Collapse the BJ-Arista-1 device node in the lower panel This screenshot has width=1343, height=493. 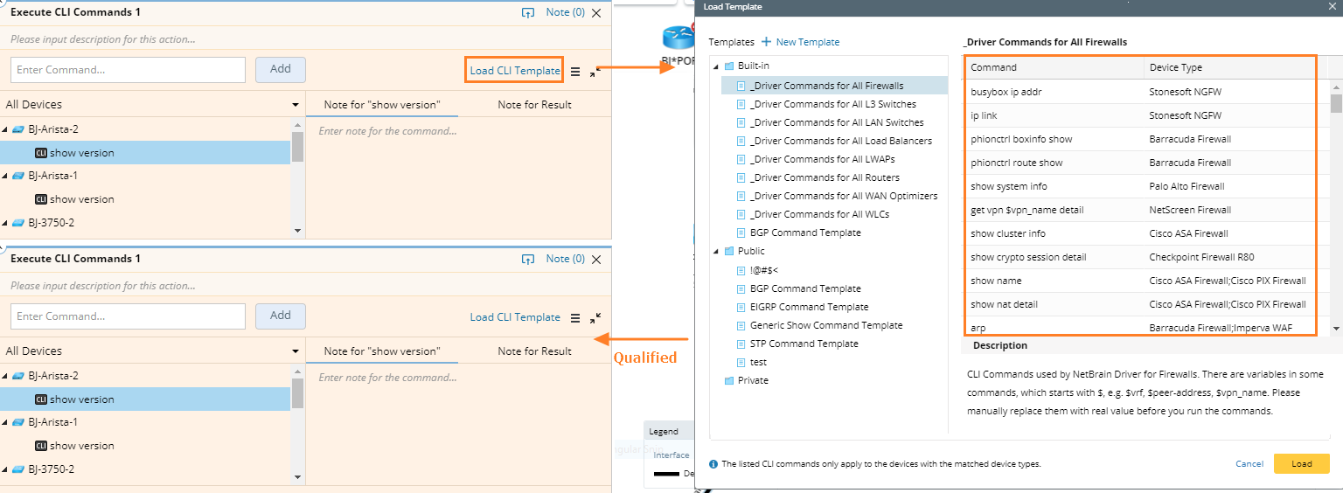click(x=5, y=423)
